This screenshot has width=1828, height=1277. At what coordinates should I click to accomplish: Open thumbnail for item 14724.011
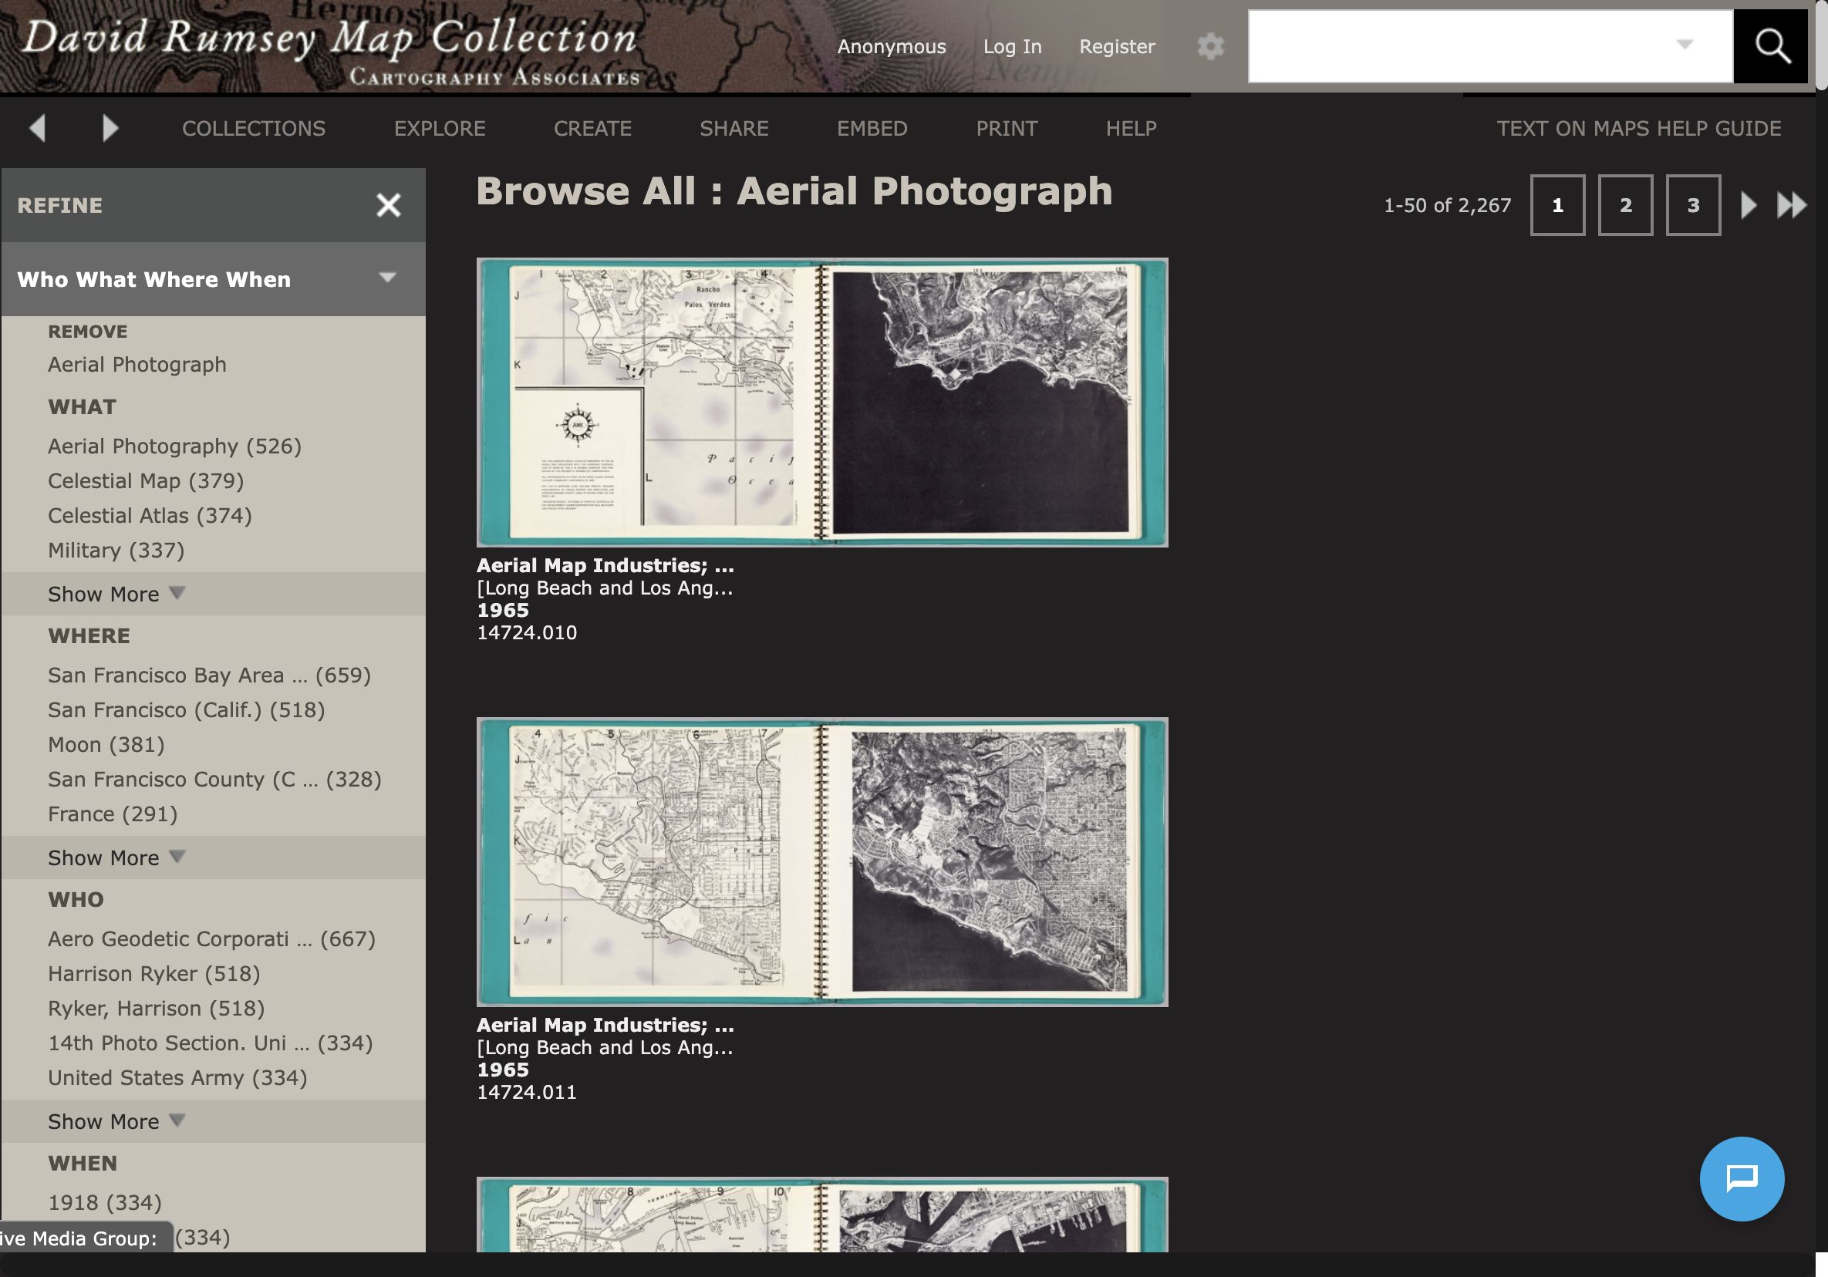(821, 862)
